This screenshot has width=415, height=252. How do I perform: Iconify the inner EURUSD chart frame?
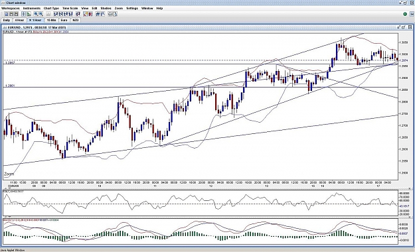pos(398,27)
